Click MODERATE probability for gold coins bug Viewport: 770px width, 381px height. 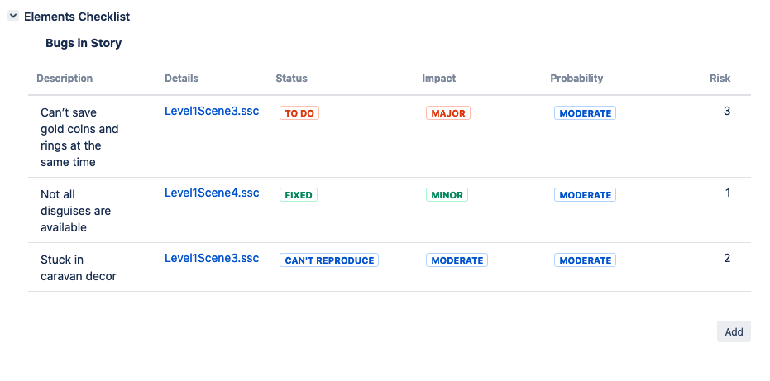click(585, 113)
